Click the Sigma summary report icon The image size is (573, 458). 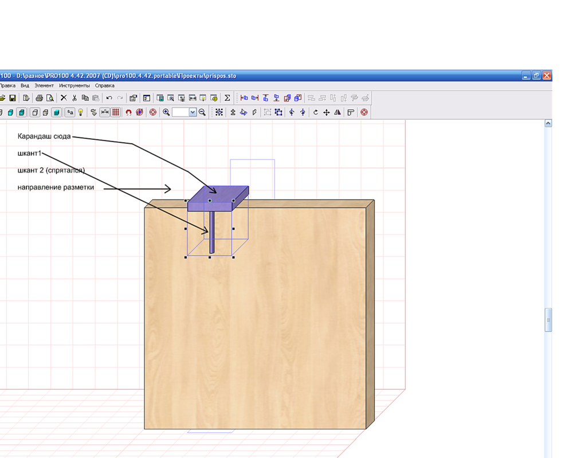point(227,98)
